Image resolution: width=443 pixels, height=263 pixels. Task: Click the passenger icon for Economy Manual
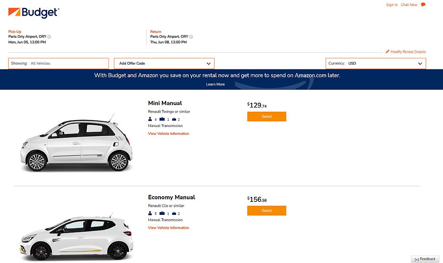coord(150,213)
